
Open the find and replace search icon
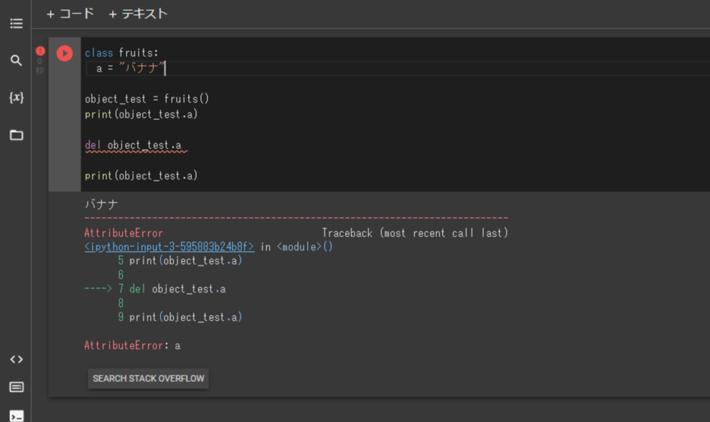point(17,60)
